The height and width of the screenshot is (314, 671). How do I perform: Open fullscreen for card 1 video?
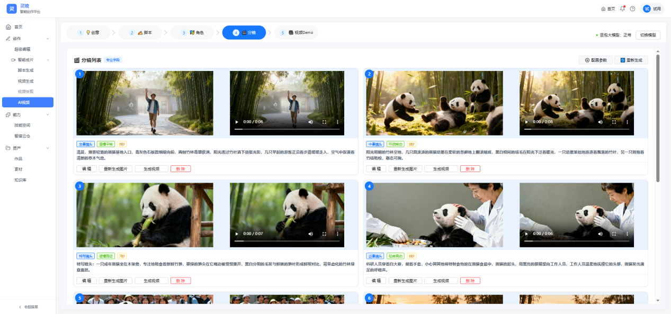coord(325,122)
